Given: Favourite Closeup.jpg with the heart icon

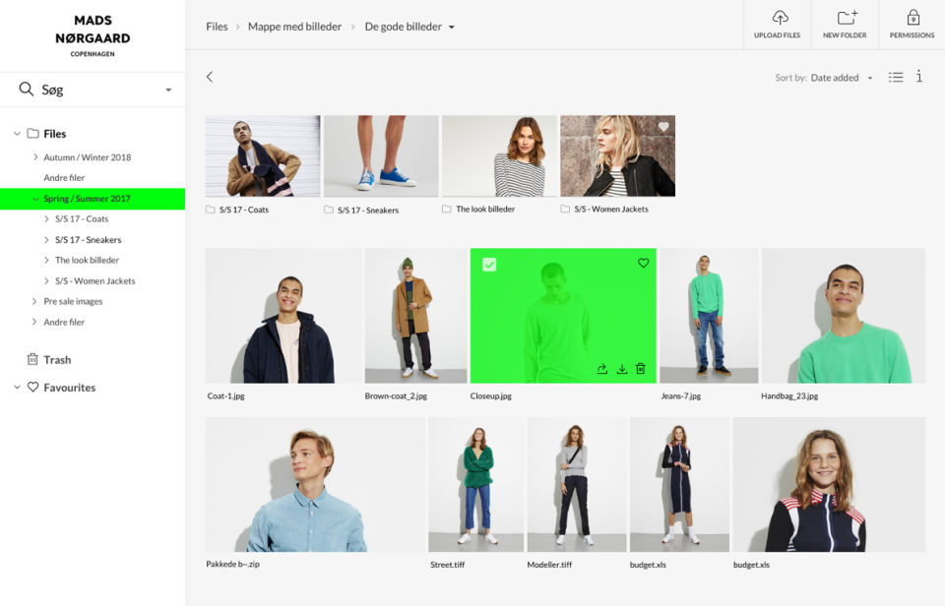Looking at the screenshot, I should pos(643,263).
